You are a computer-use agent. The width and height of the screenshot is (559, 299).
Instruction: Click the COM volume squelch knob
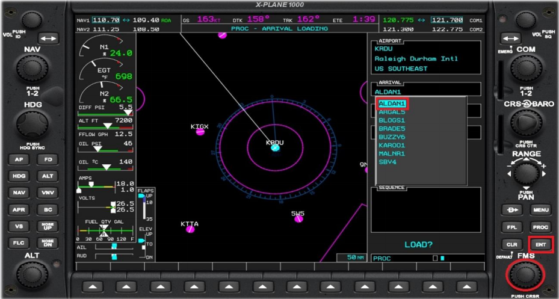(x=526, y=20)
